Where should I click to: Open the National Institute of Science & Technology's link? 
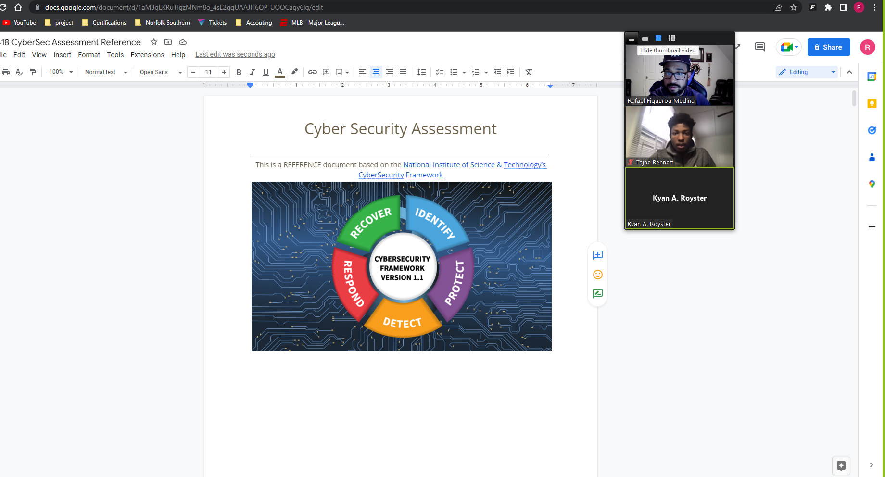pyautogui.click(x=475, y=165)
